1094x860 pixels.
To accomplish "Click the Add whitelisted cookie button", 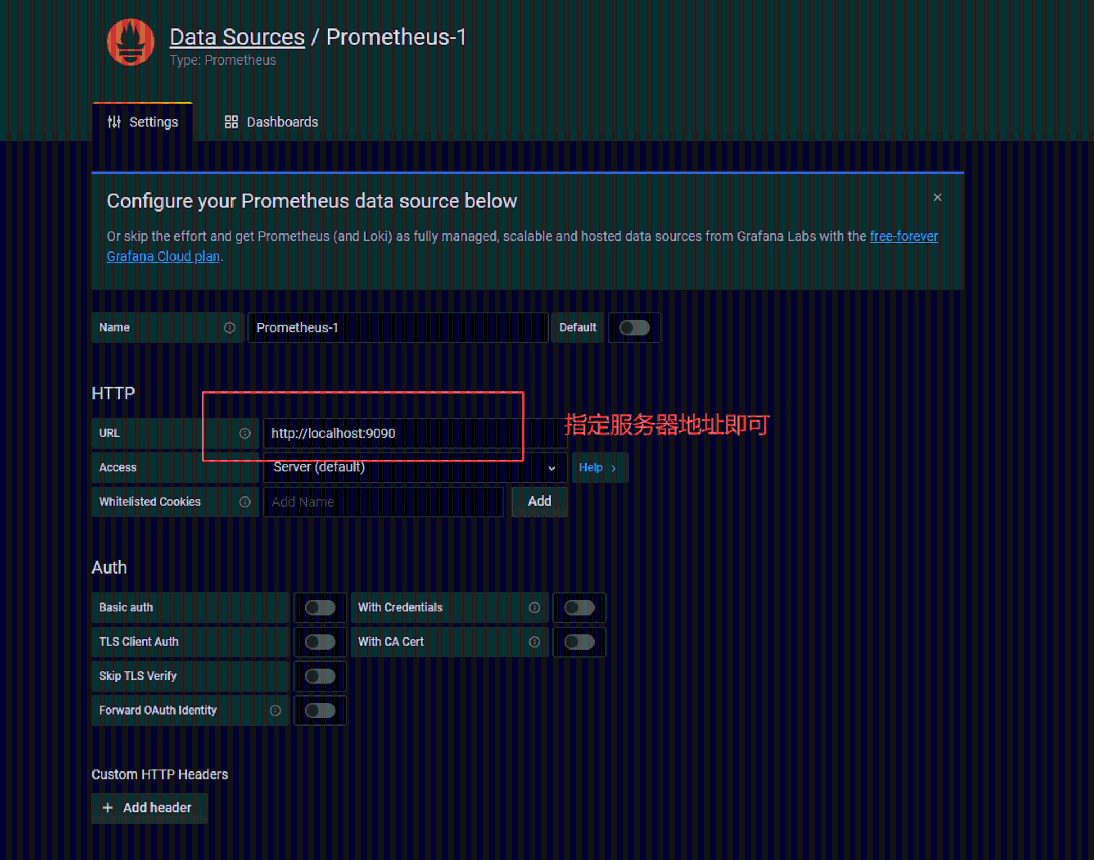I will pyautogui.click(x=539, y=501).
